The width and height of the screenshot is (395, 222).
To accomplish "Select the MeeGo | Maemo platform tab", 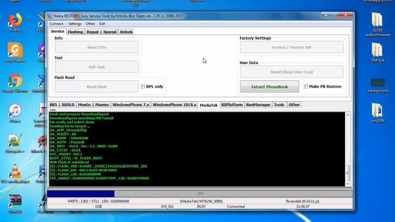I will coord(93,105).
